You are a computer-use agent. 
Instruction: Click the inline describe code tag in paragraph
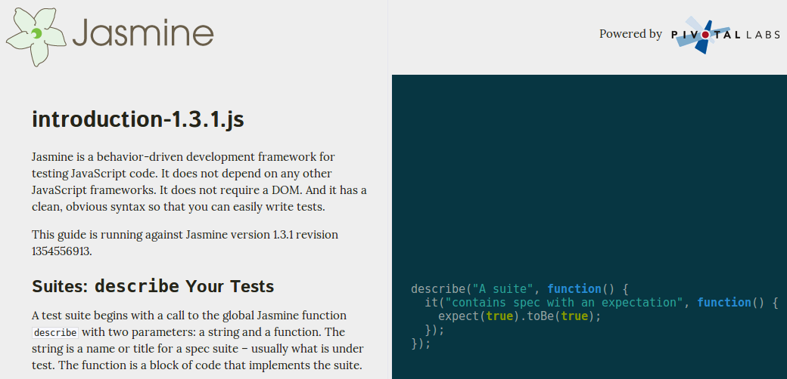55,333
